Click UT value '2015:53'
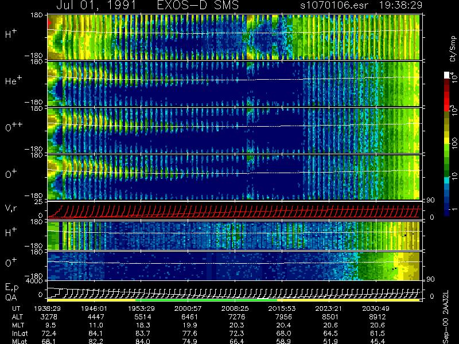The width and height of the screenshot is (459, 344). coord(282,308)
